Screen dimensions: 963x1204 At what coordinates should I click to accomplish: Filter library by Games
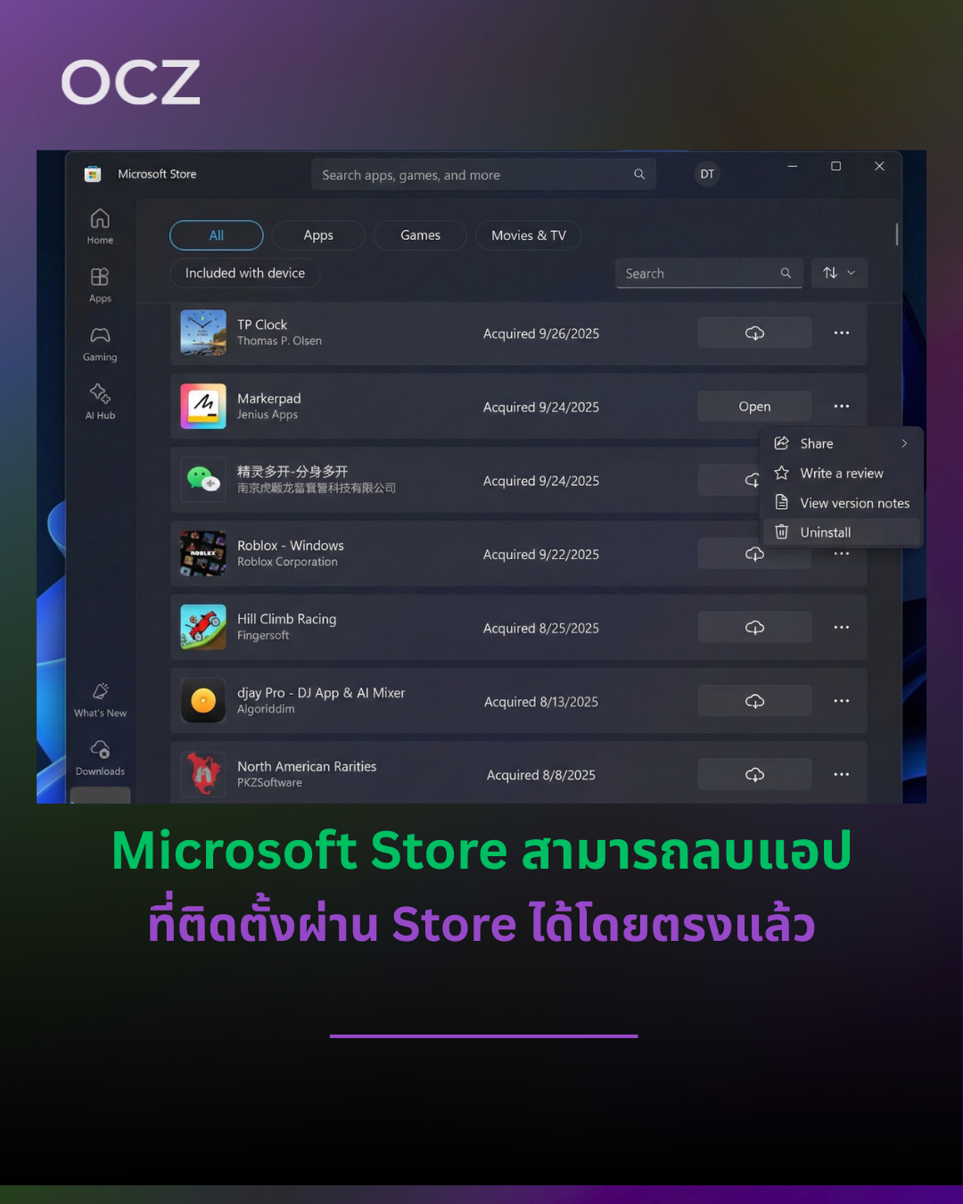point(420,235)
